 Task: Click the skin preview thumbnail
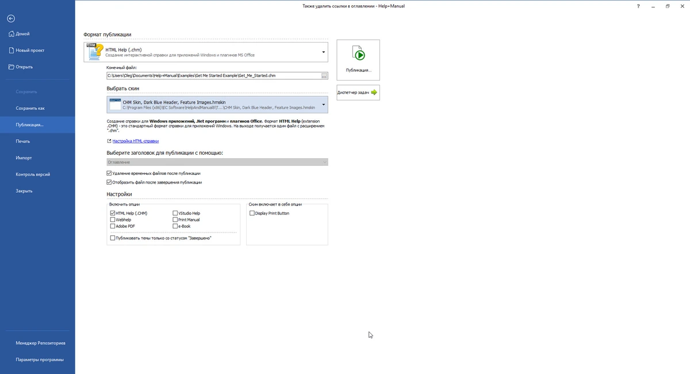coord(114,105)
